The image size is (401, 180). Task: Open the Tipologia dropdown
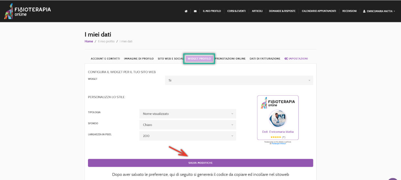[187, 114]
